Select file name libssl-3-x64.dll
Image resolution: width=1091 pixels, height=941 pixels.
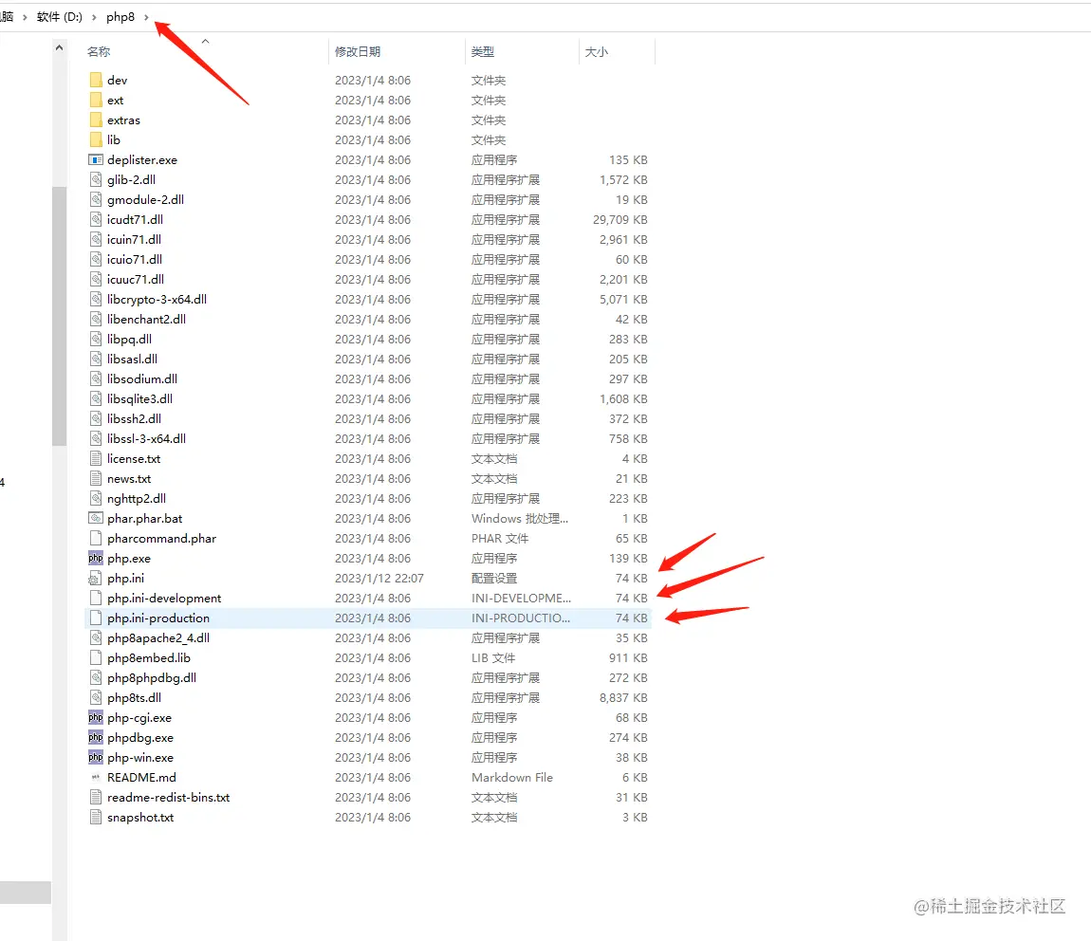click(147, 439)
